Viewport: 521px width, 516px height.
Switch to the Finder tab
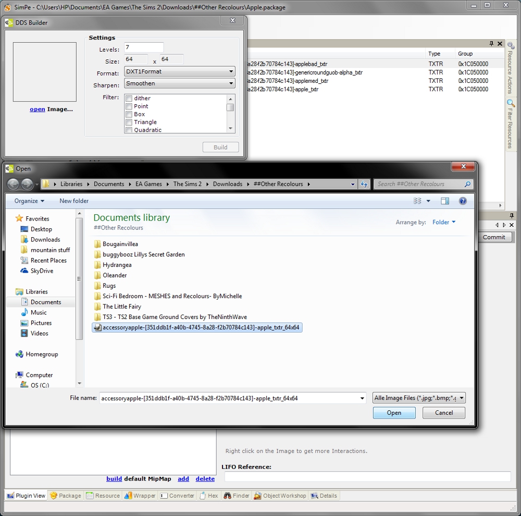(x=237, y=496)
